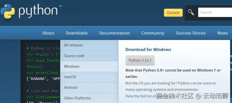Select Other Platforms in Downloads submenu
232x103 pixels.
(89, 98)
